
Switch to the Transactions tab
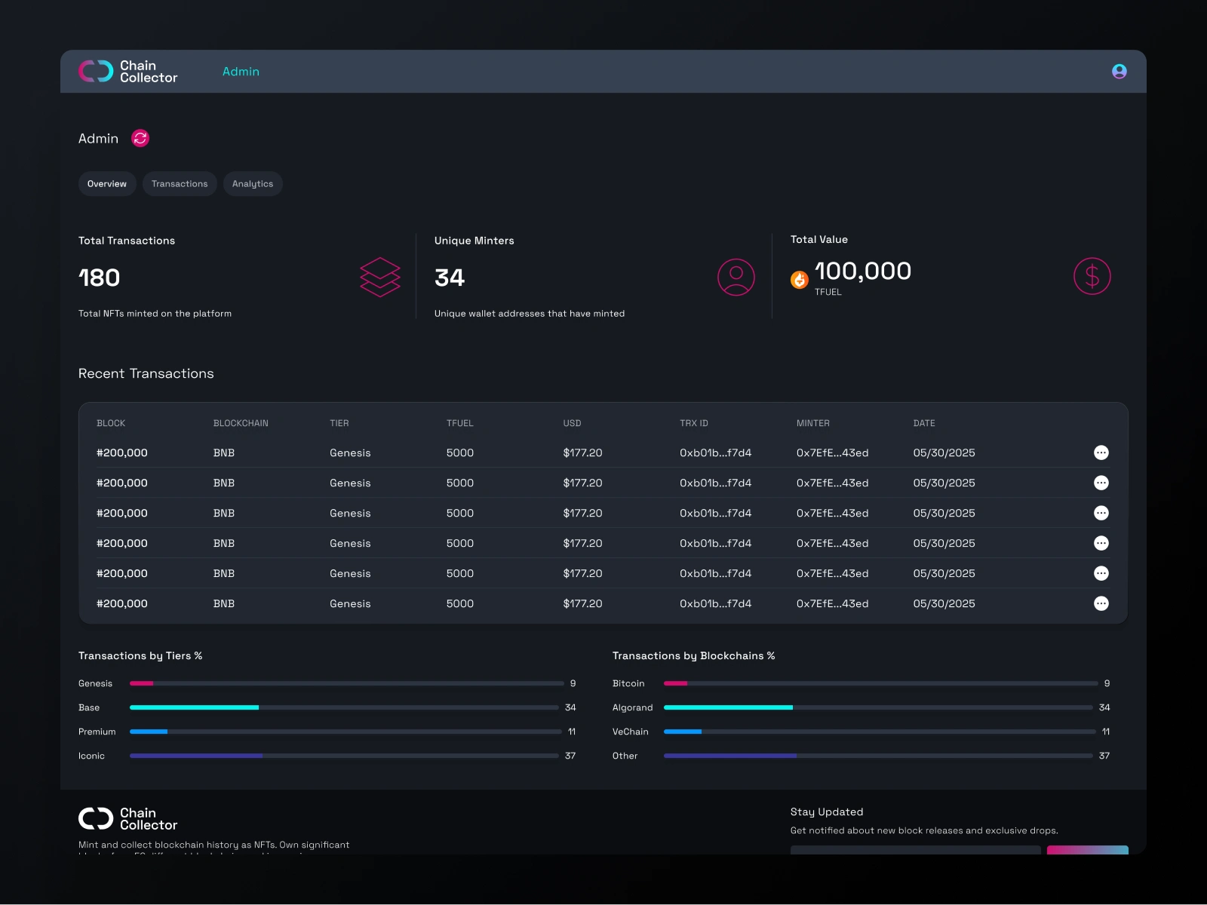pos(180,184)
